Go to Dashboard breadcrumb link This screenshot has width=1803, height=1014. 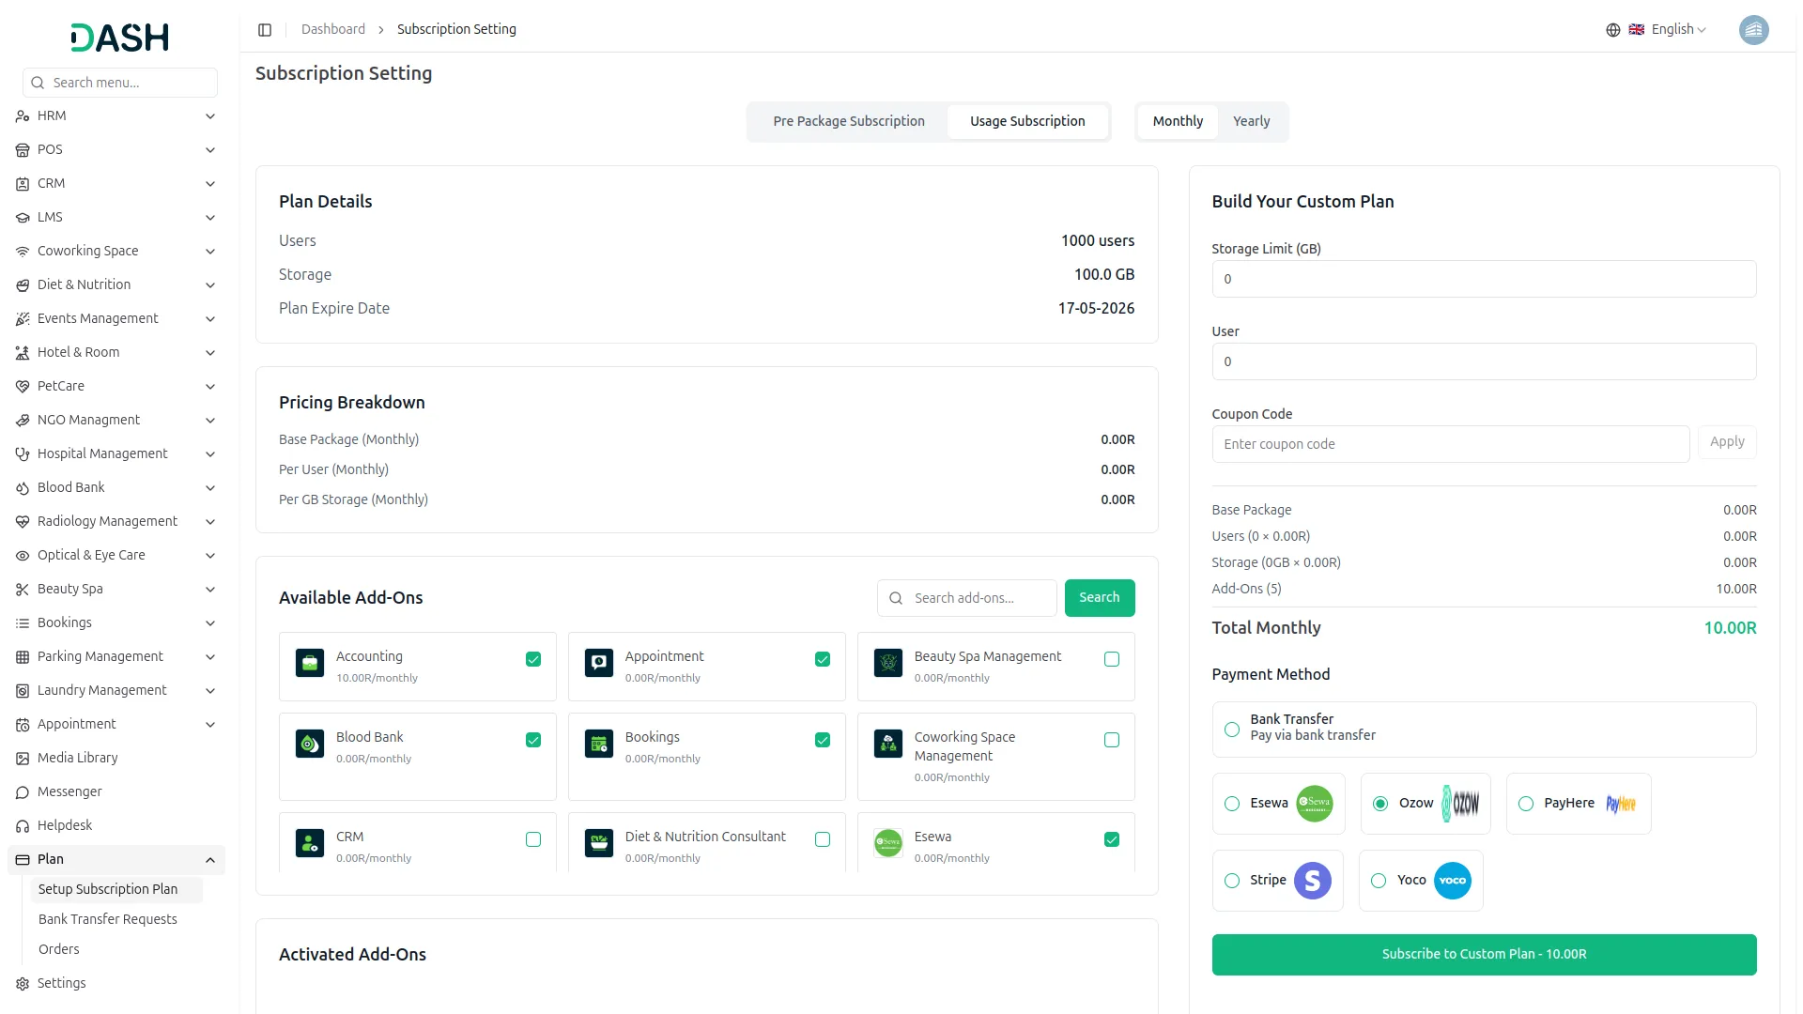click(332, 29)
